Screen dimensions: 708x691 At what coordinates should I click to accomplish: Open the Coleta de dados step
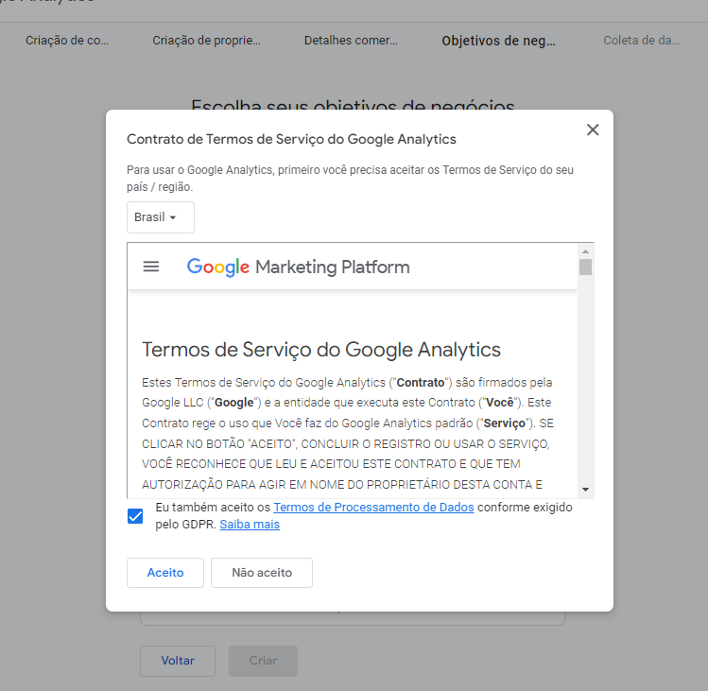pos(641,41)
